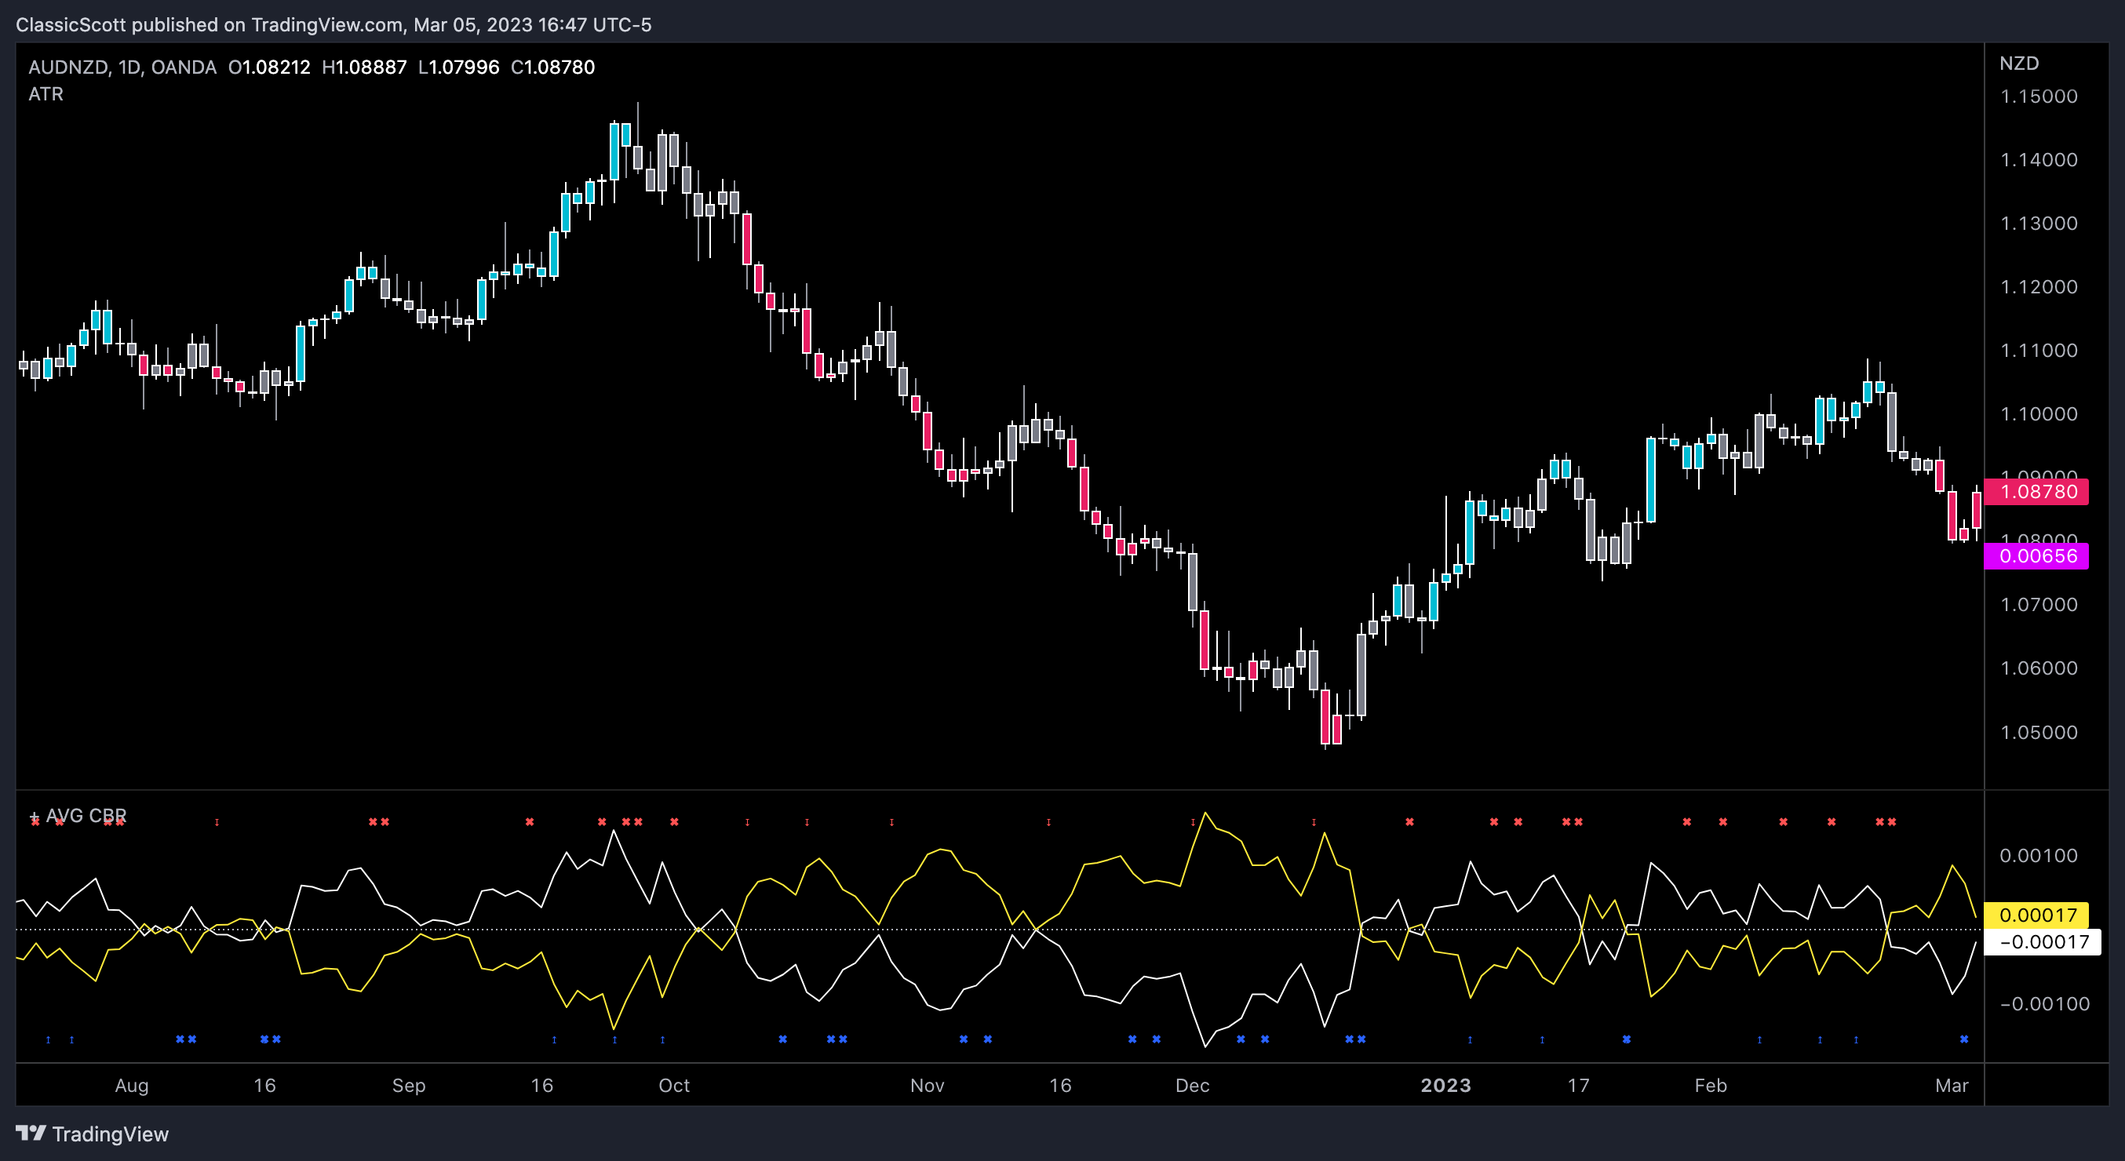
Task: Click the white -0.00017 value tag
Action: (x=2043, y=941)
